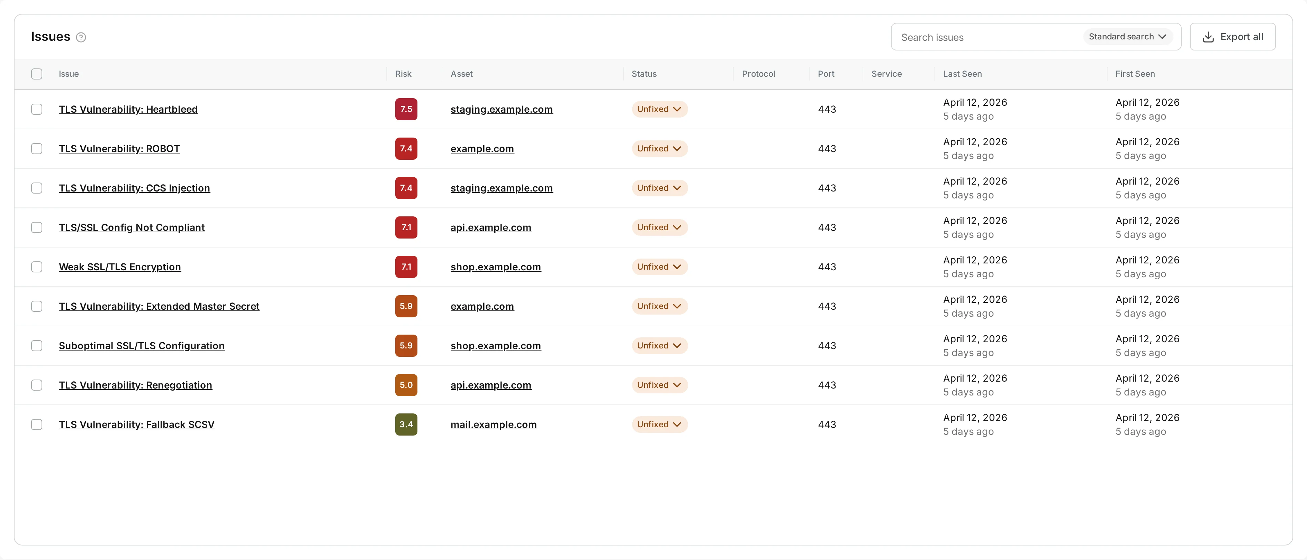Open Unfixed status dropdown for Heartbleed
1307x560 pixels.
click(659, 109)
